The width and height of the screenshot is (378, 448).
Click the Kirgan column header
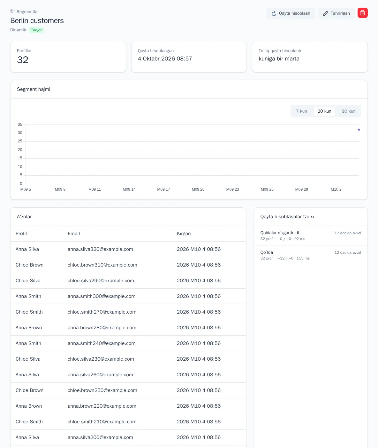184,234
